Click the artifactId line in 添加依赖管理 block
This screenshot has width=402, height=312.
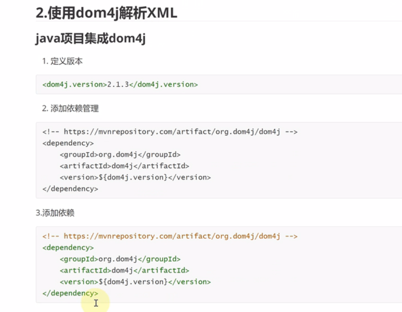tap(124, 166)
